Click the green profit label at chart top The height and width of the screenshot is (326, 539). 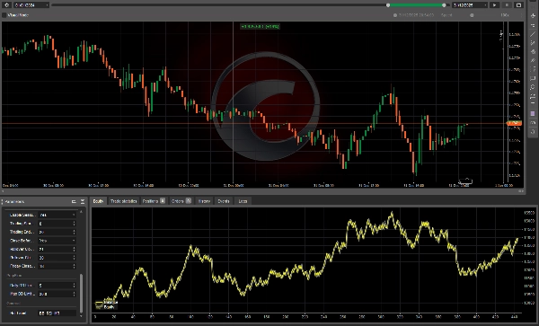[x=260, y=26]
